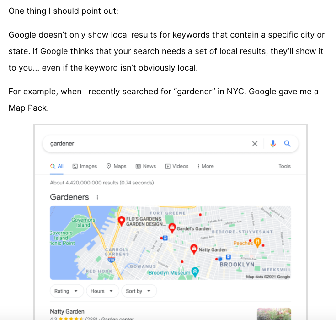The width and height of the screenshot is (336, 320).
Task: Click the blue magnifying glass search icon
Action: 288,144
